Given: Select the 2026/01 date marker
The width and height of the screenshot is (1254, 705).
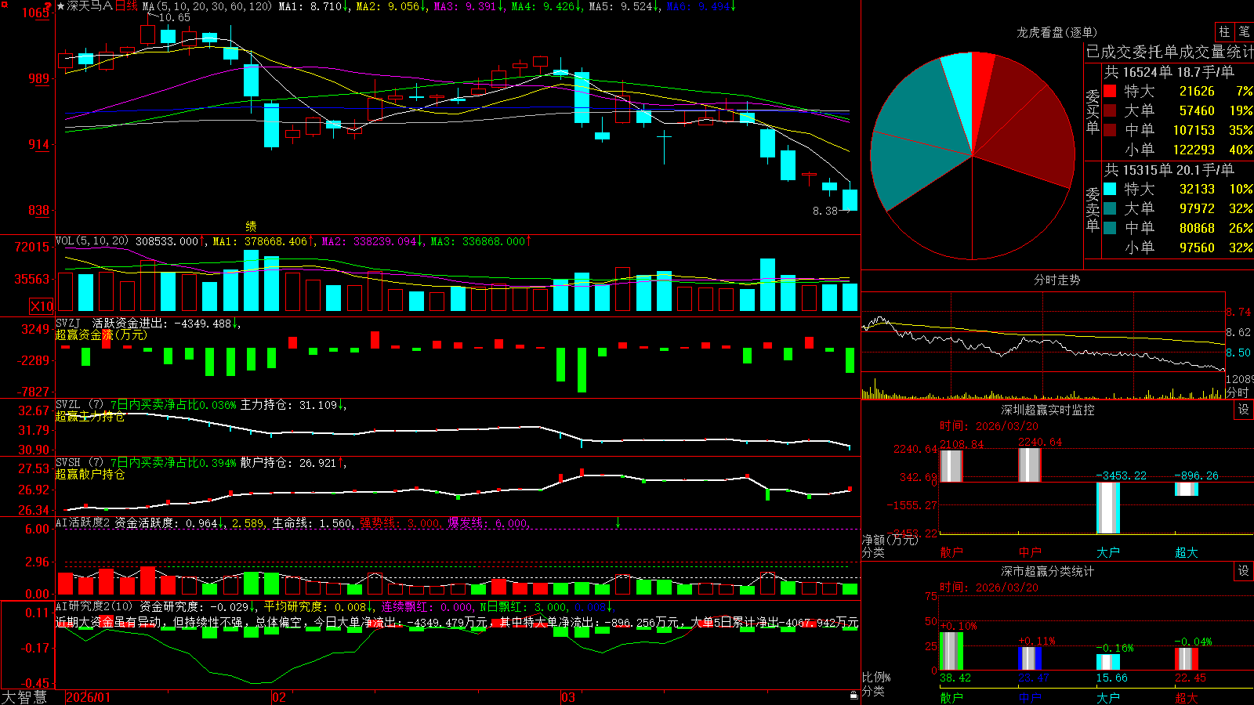Looking at the screenshot, I should pos(89,697).
